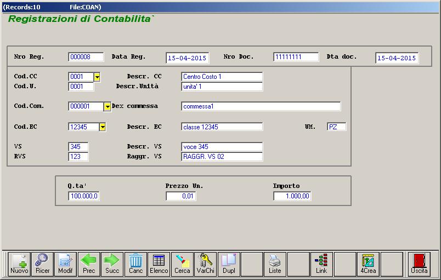This screenshot has width=441, height=280.
Task: Click the Data Reg. date field
Action: click(x=187, y=58)
